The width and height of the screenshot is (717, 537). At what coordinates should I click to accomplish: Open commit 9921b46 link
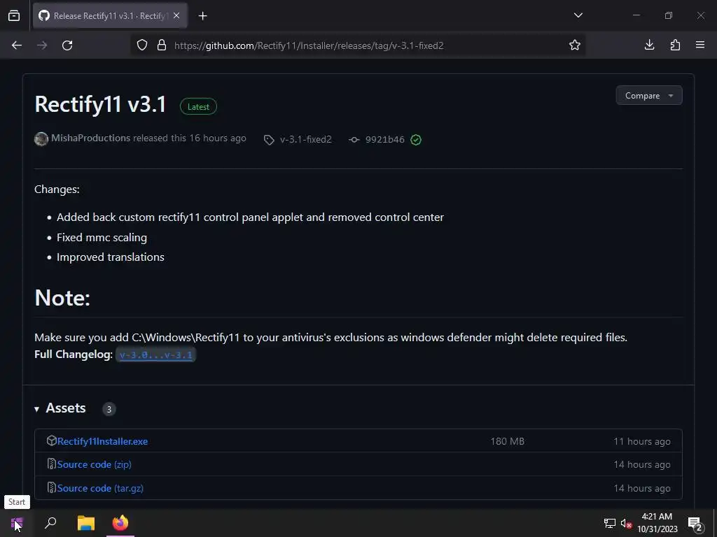tap(385, 140)
